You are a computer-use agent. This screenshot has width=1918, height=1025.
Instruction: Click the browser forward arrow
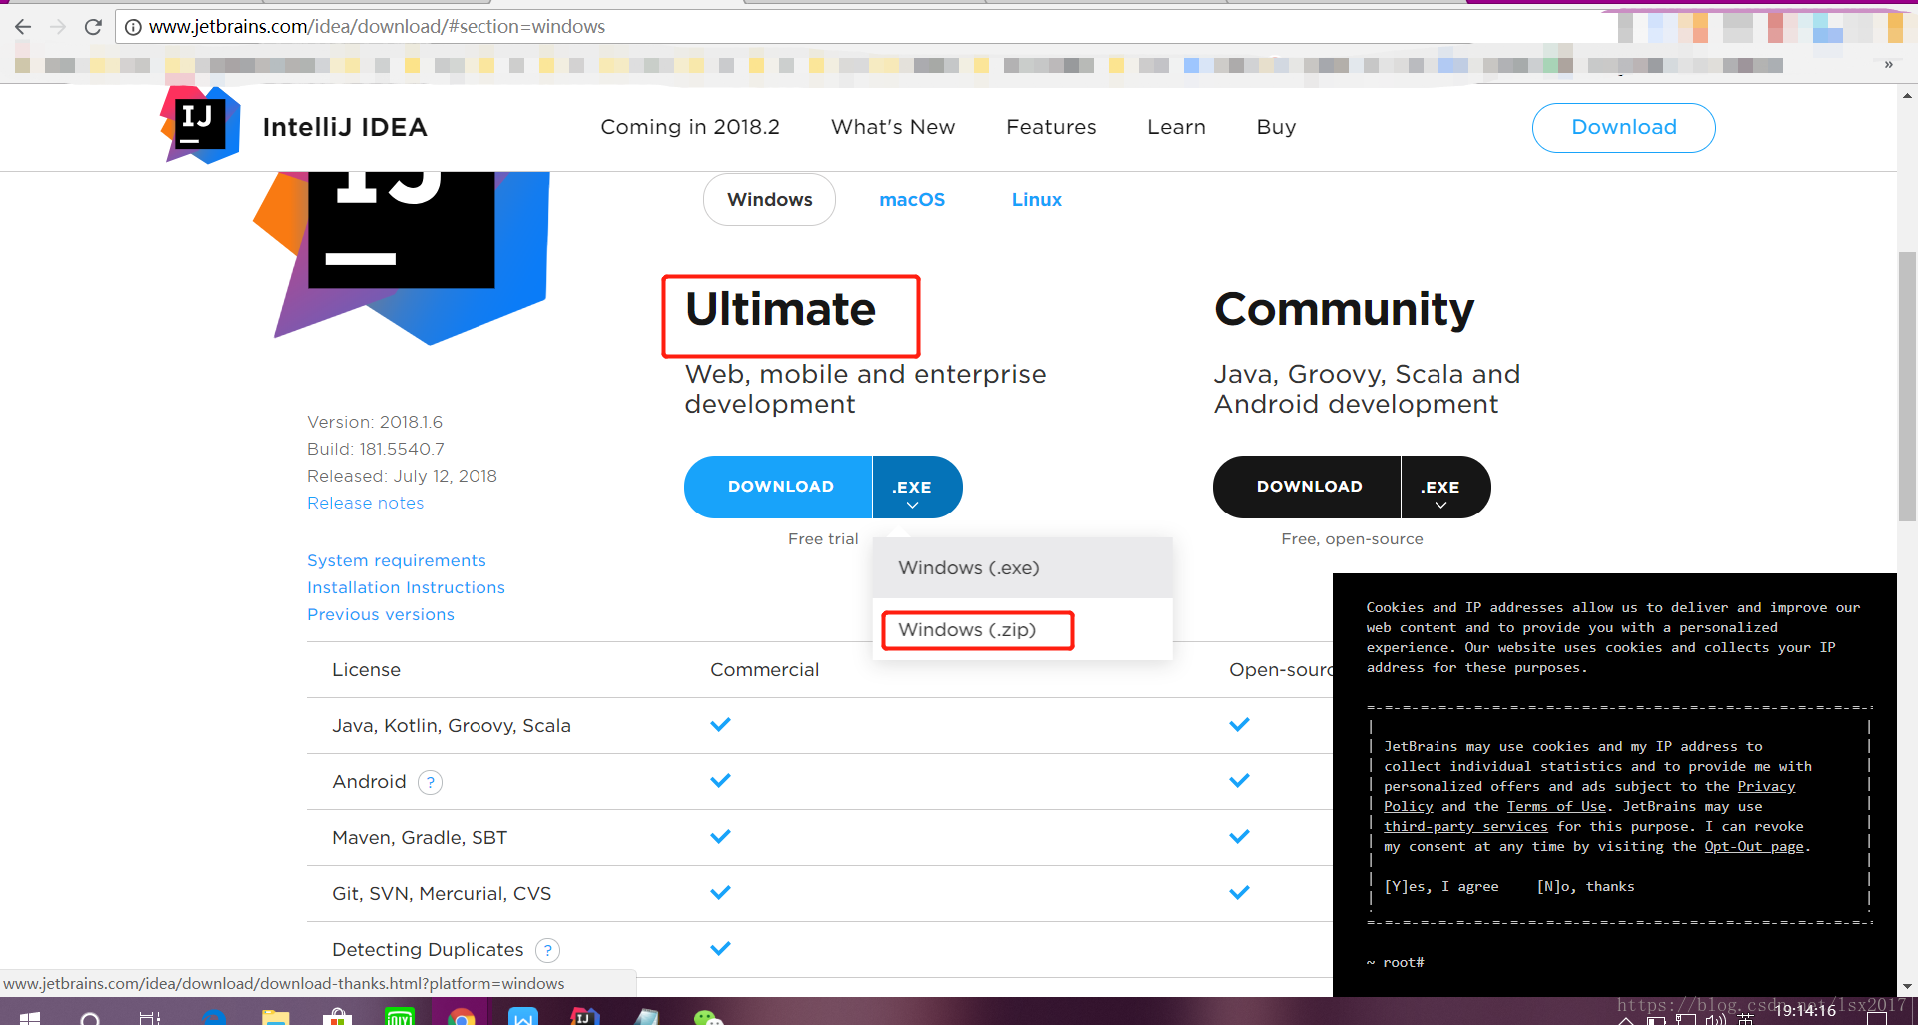pyautogui.click(x=58, y=27)
